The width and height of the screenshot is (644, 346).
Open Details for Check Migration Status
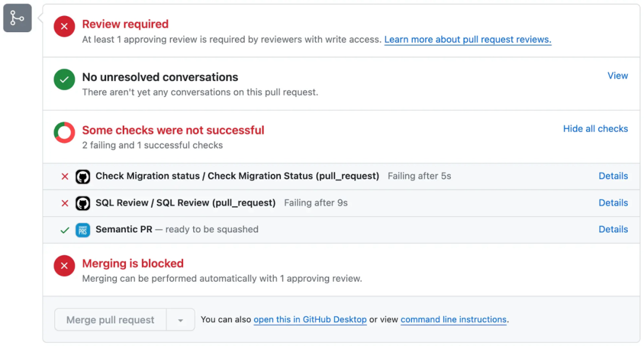(613, 176)
